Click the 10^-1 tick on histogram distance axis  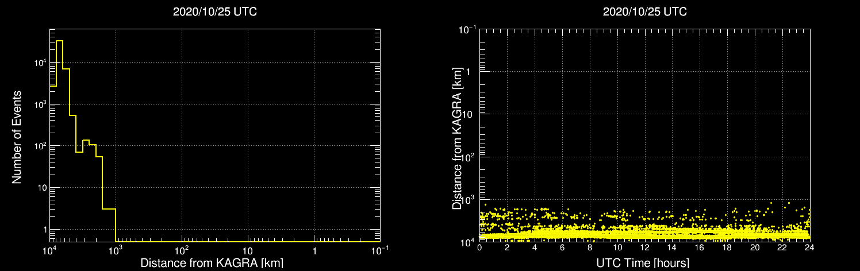coord(380,250)
